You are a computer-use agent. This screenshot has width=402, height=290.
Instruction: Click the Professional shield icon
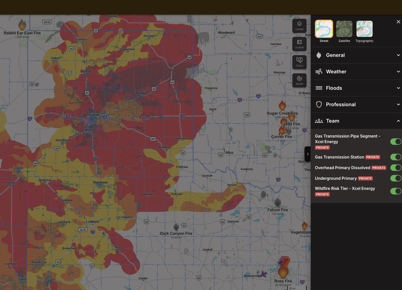coord(319,104)
